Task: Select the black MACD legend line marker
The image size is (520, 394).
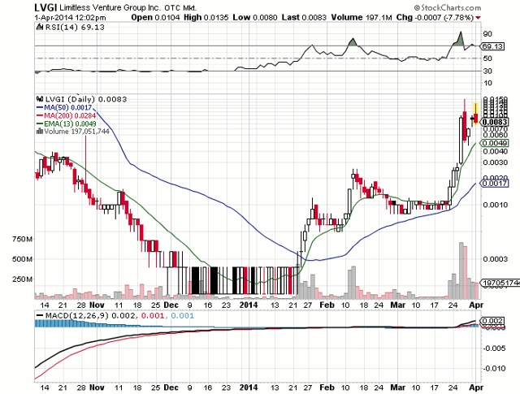Action: (40, 315)
